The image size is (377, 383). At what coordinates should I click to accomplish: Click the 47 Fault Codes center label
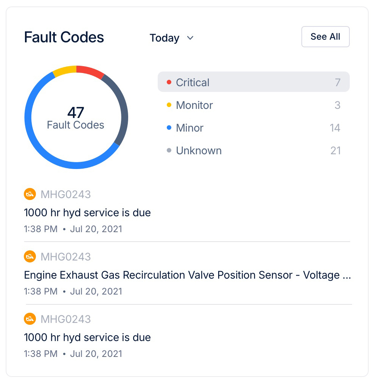tap(76, 118)
